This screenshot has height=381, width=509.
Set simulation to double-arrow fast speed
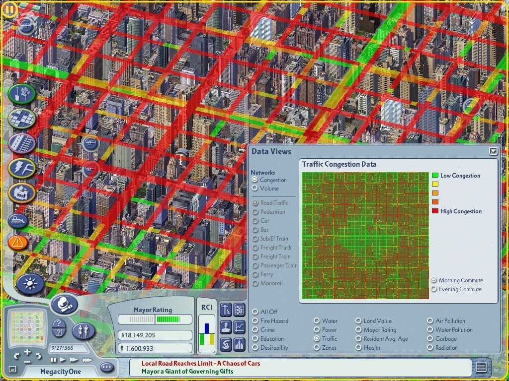tap(74, 360)
